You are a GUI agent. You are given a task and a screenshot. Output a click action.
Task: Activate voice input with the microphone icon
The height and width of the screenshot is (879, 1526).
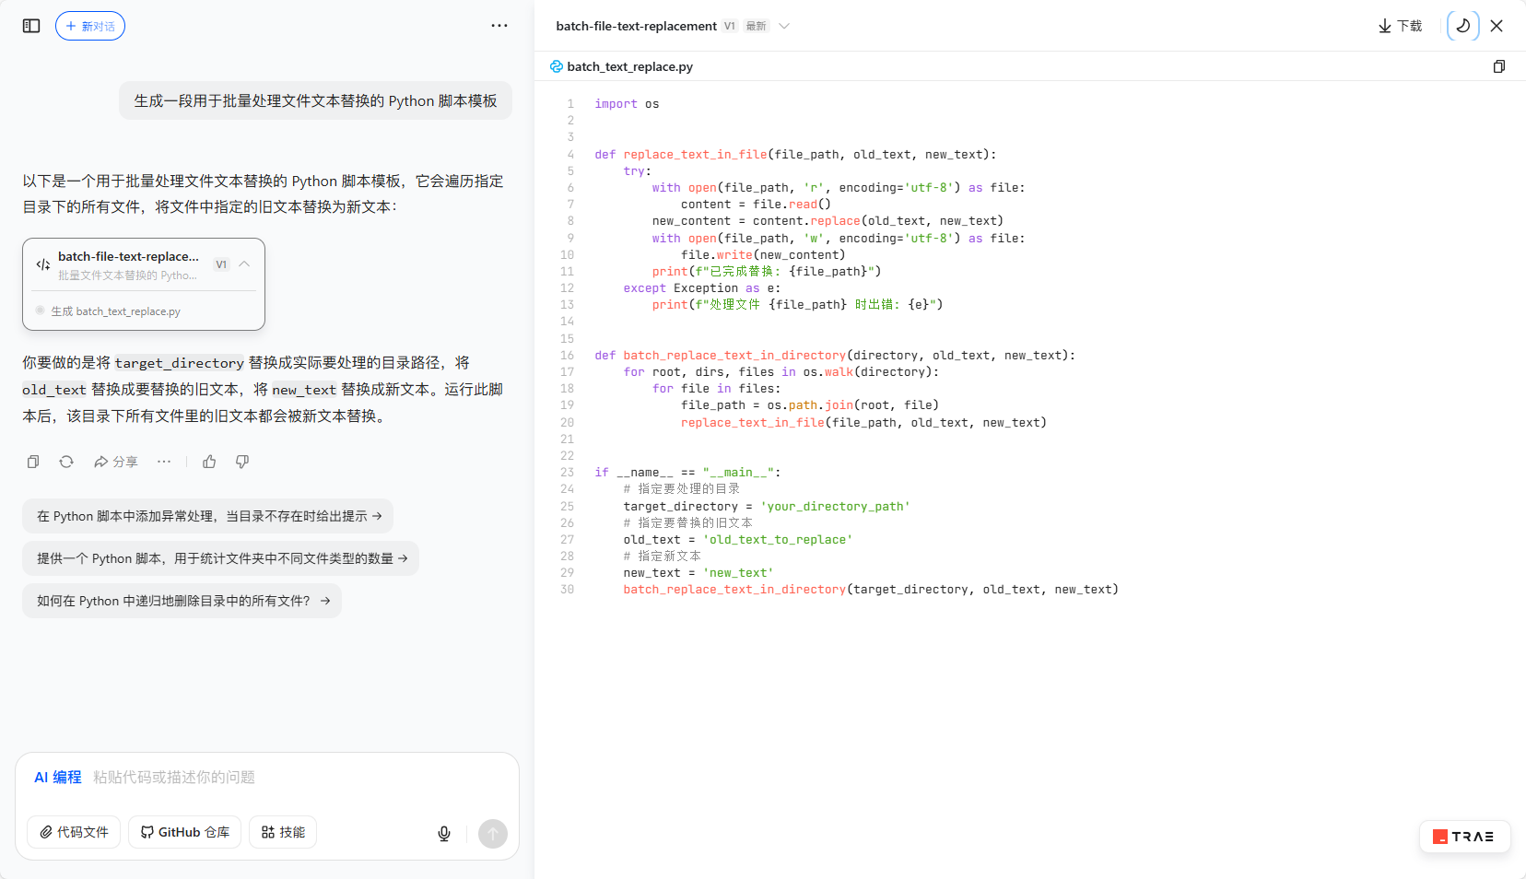pyautogui.click(x=443, y=833)
